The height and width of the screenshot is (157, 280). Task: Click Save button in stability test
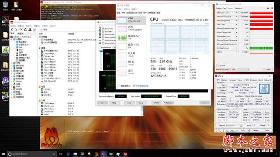pos(141,103)
